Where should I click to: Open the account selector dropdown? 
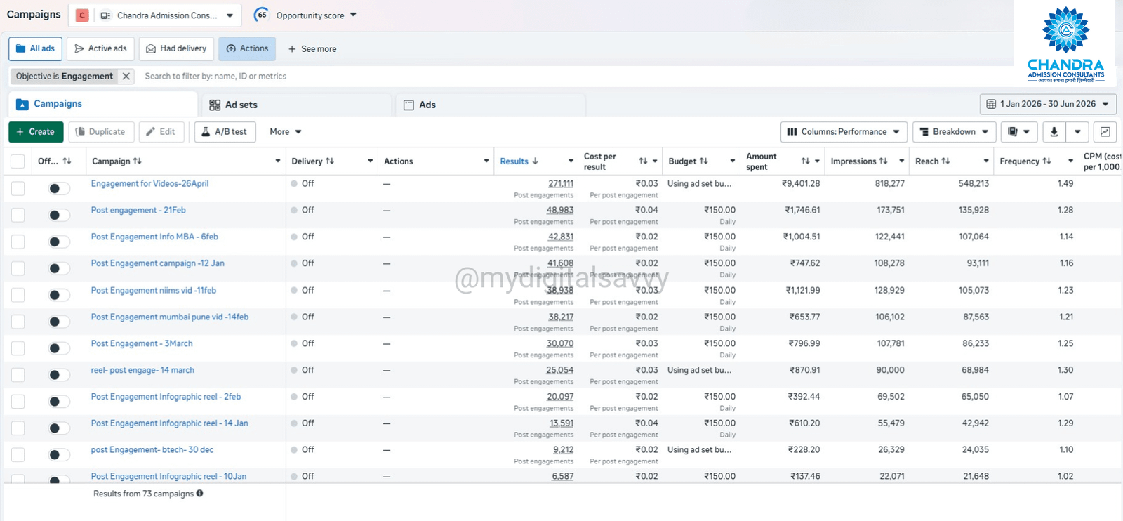[x=155, y=15]
